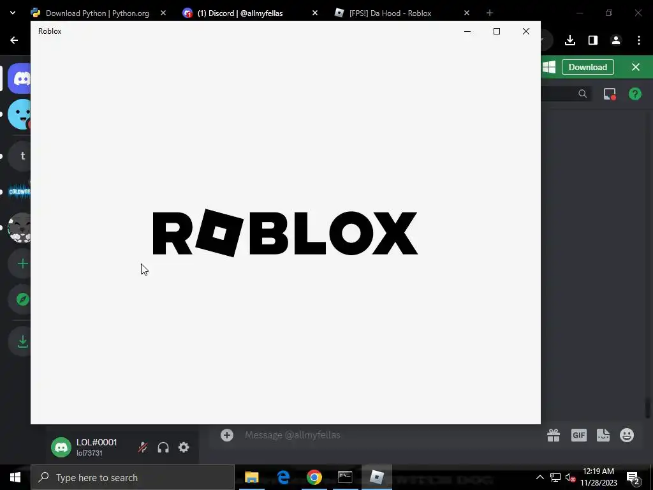The height and width of the screenshot is (490, 653).
Task: Open a new browser tab
Action: 490,13
